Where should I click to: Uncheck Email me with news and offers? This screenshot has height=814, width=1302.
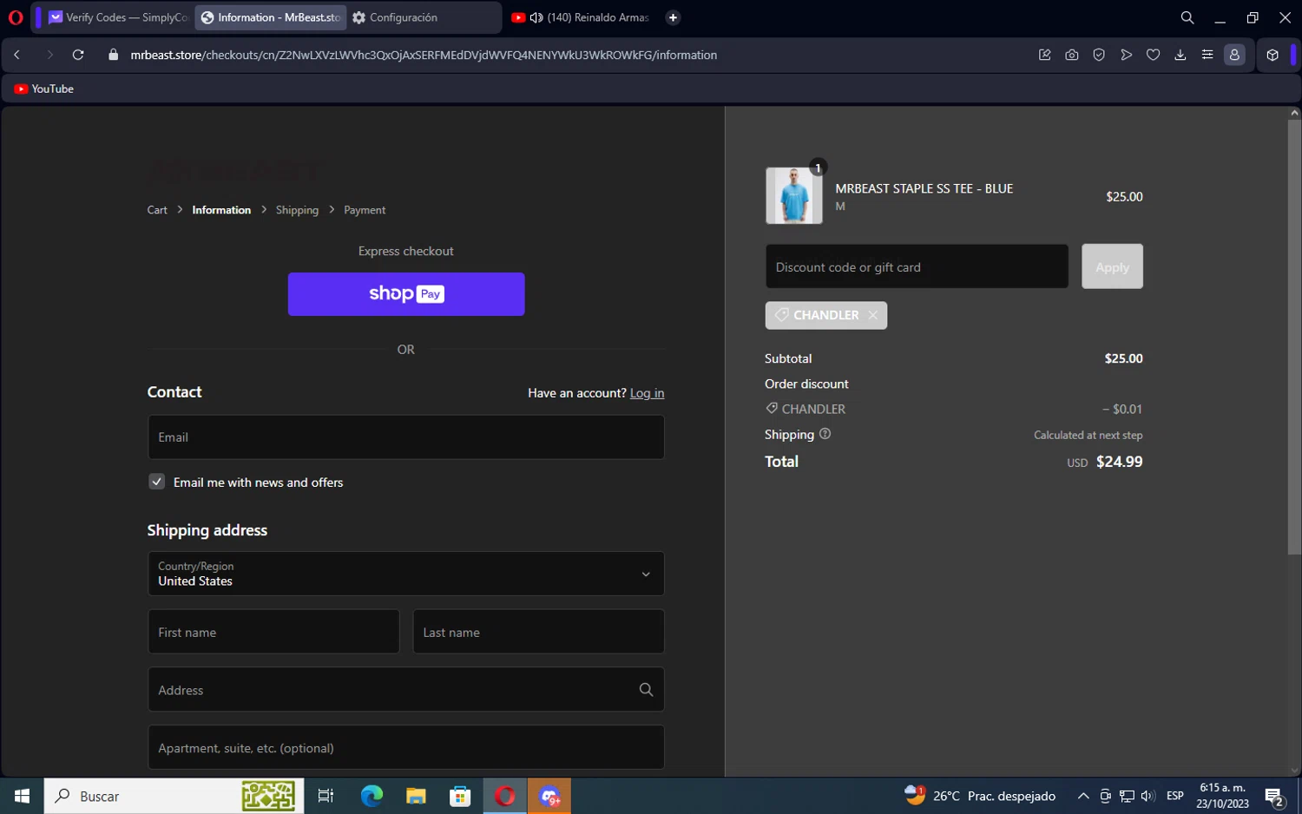pos(156,482)
